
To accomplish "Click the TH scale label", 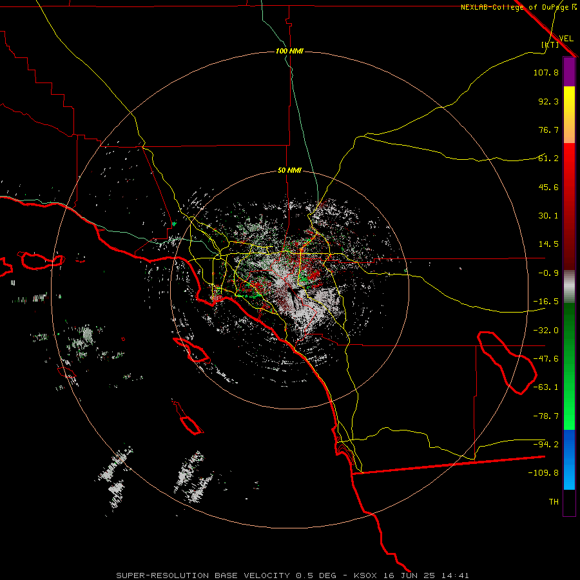I will (x=554, y=502).
